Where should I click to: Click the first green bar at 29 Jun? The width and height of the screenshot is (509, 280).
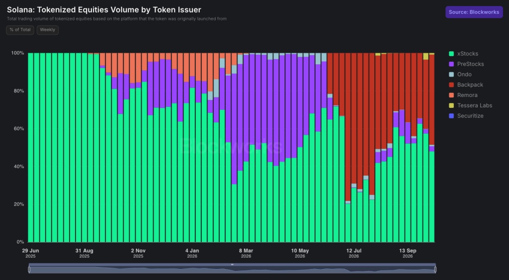click(x=30, y=148)
